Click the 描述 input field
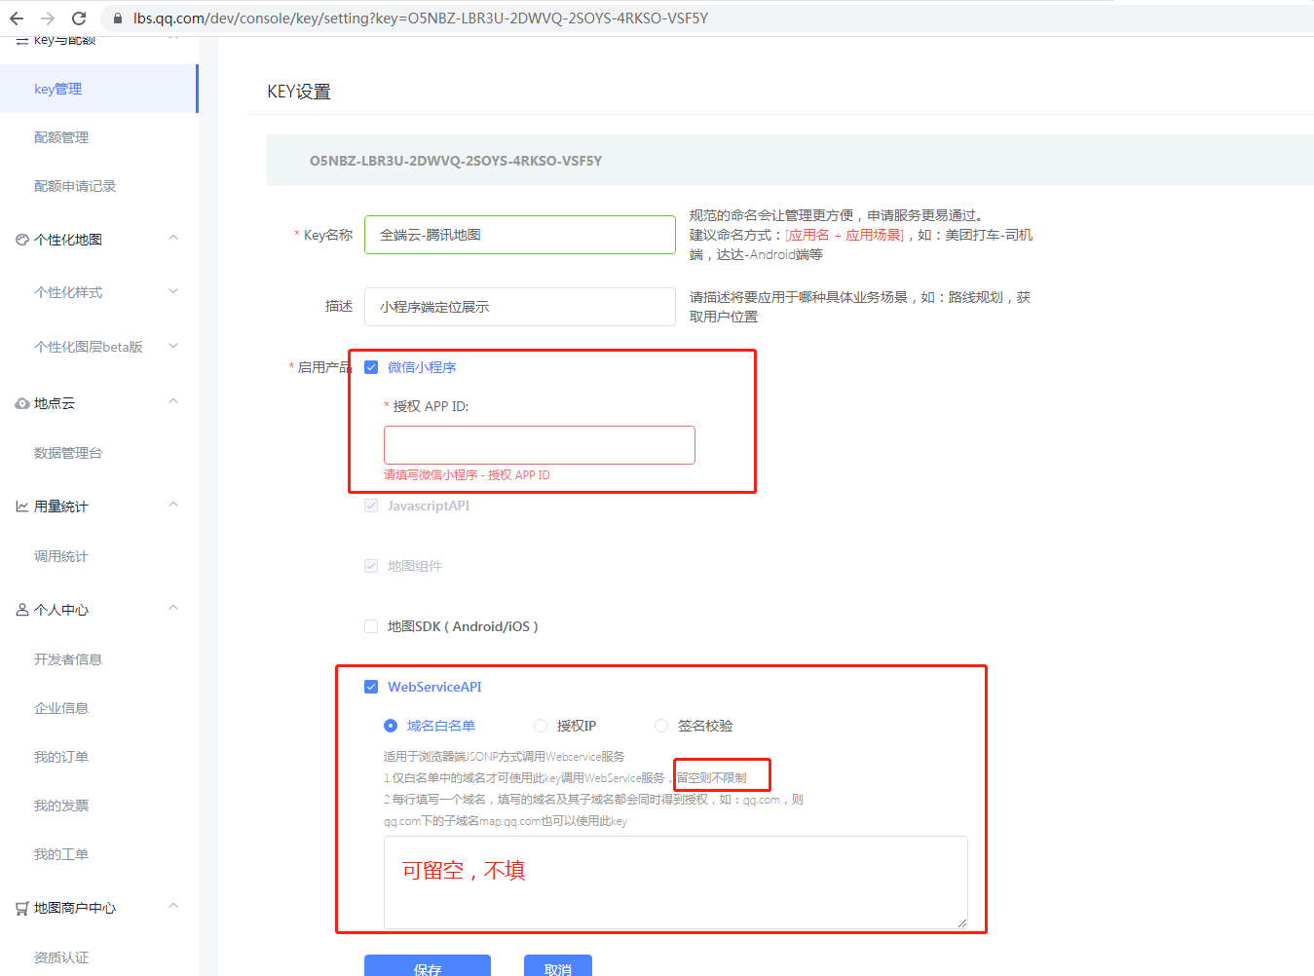Image resolution: width=1314 pixels, height=976 pixels. (x=520, y=307)
